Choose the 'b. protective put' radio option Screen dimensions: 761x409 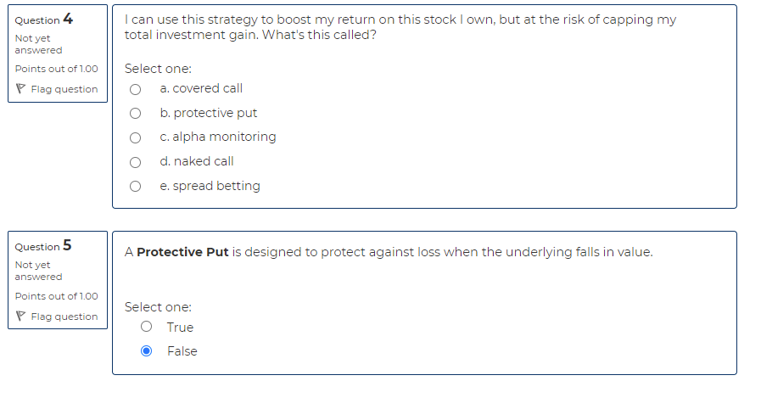coord(135,113)
